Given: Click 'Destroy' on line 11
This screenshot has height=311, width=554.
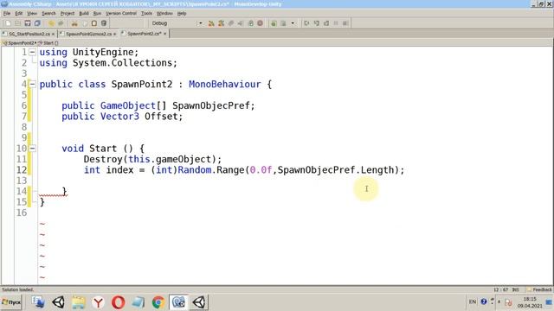Looking at the screenshot, I should tap(103, 159).
